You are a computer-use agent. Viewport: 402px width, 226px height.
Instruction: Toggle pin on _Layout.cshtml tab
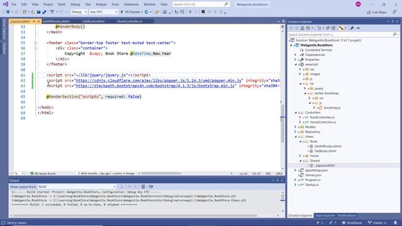(33, 21)
